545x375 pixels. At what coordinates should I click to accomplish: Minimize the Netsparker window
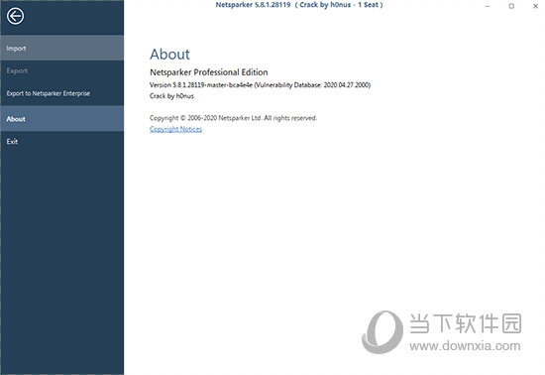(488, 6)
